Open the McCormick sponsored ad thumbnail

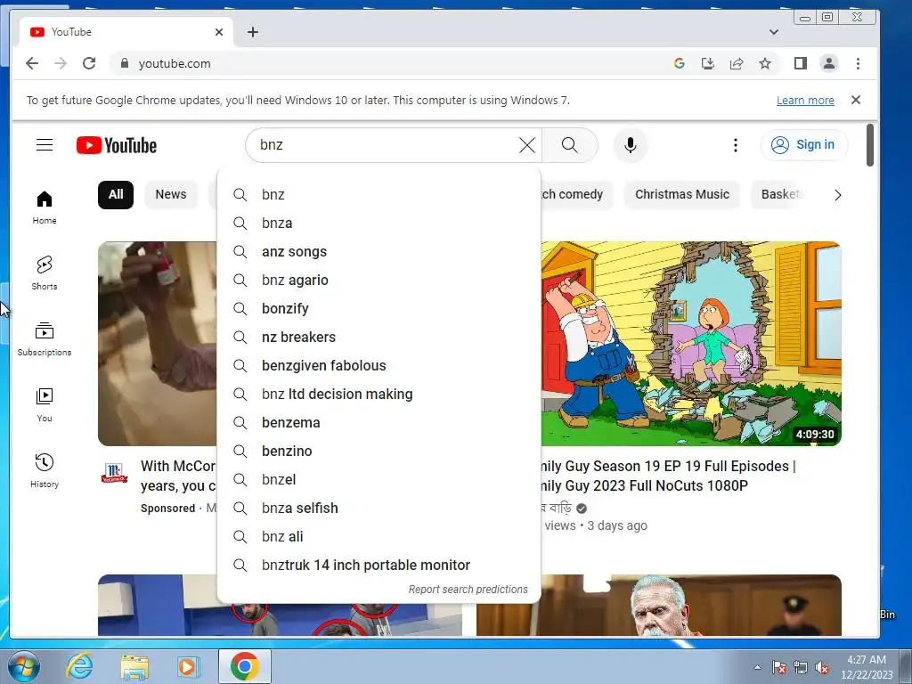(157, 344)
